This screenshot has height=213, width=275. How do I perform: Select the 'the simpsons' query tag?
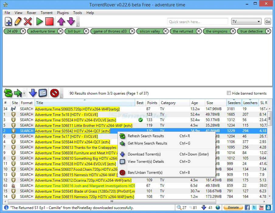217,31
